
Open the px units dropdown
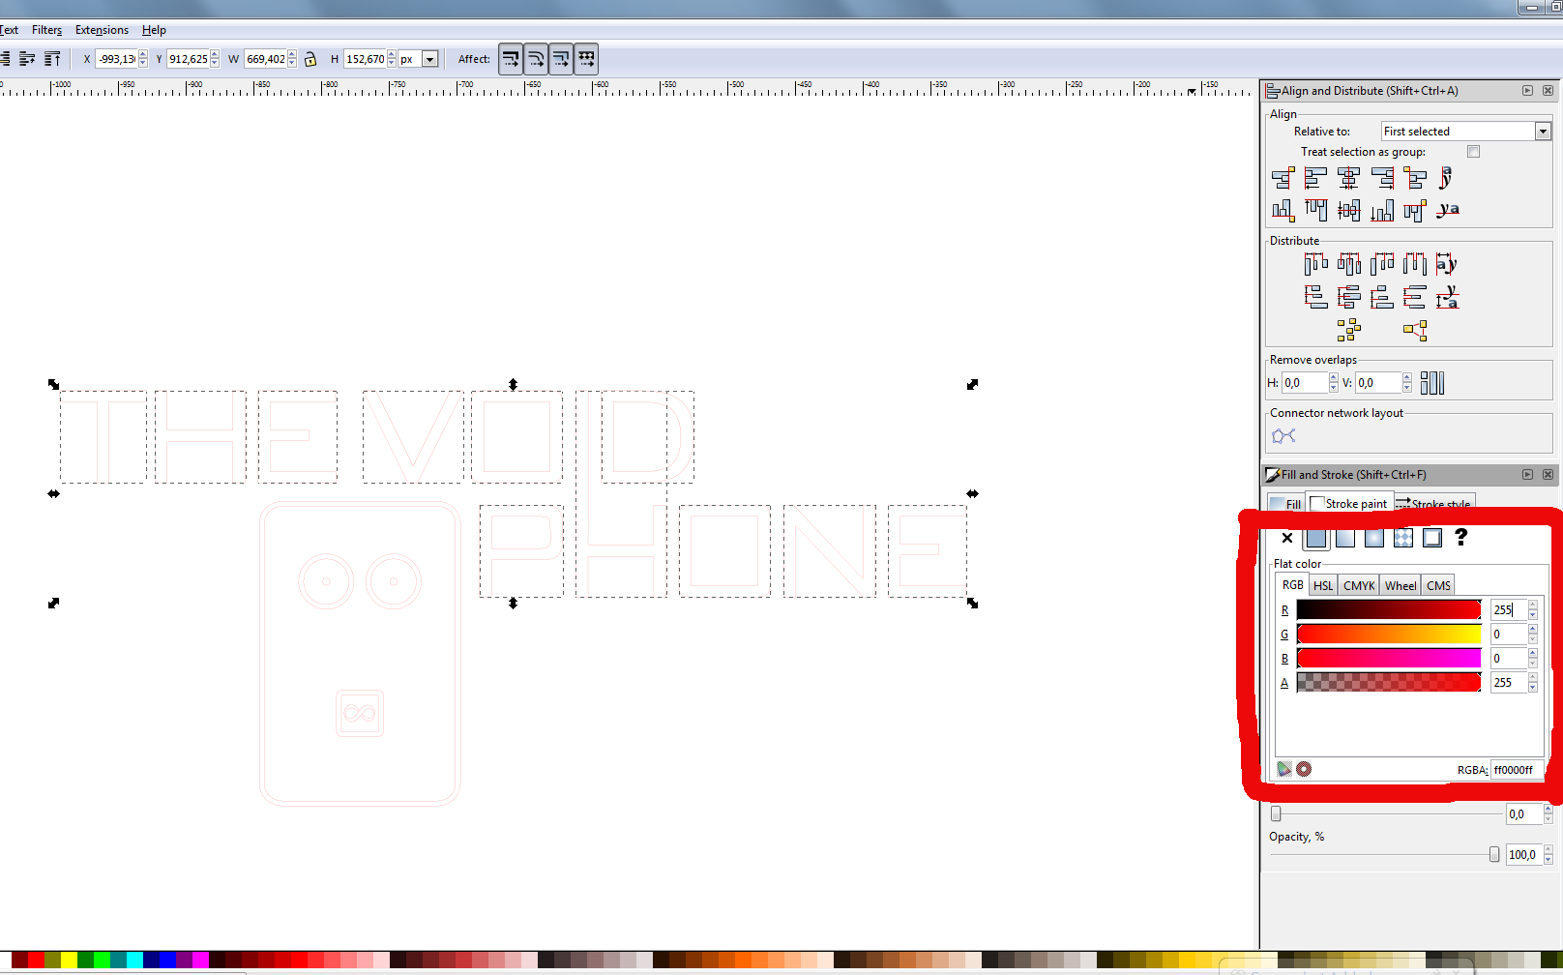(430, 59)
